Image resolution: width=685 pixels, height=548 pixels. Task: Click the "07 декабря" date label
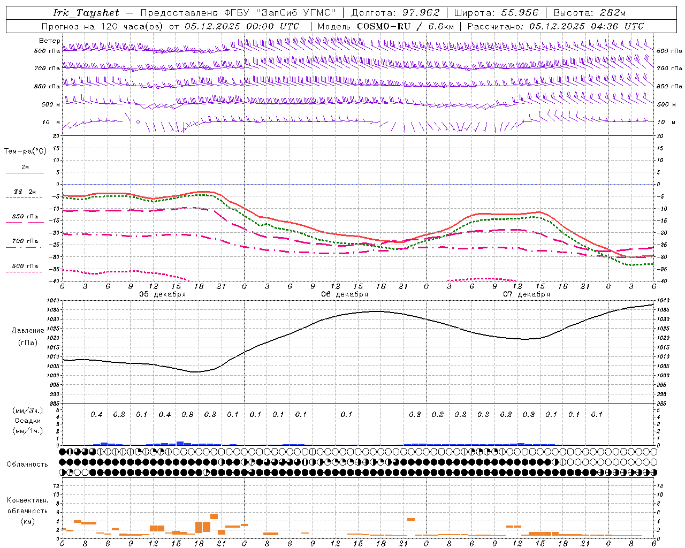point(527,294)
